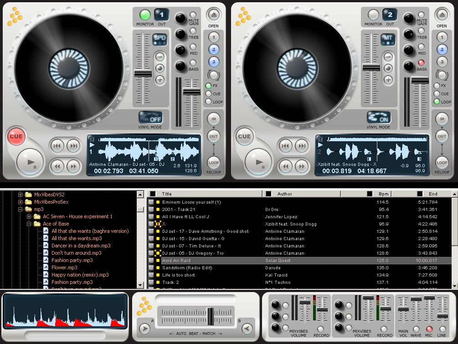Click the grey CUE button on deck 2

pyautogui.click(x=244, y=136)
